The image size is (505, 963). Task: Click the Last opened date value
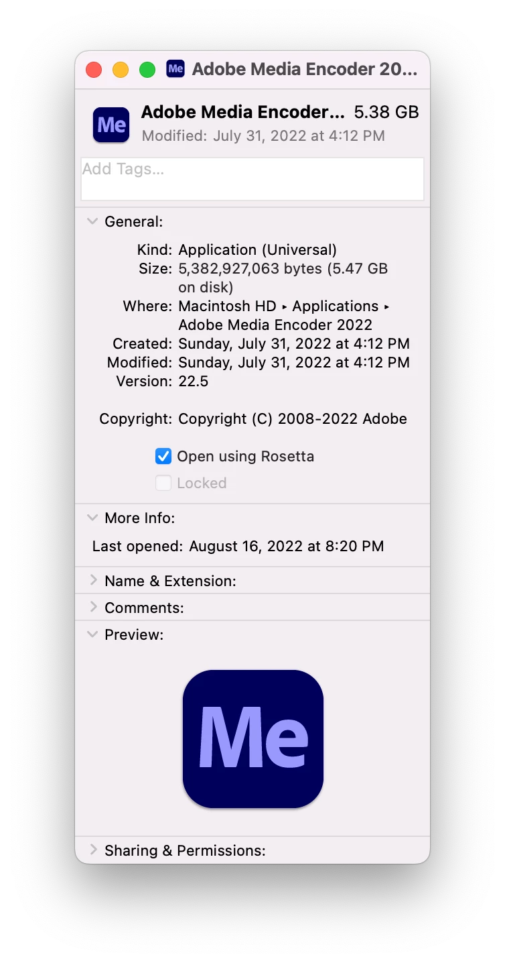pos(287,547)
